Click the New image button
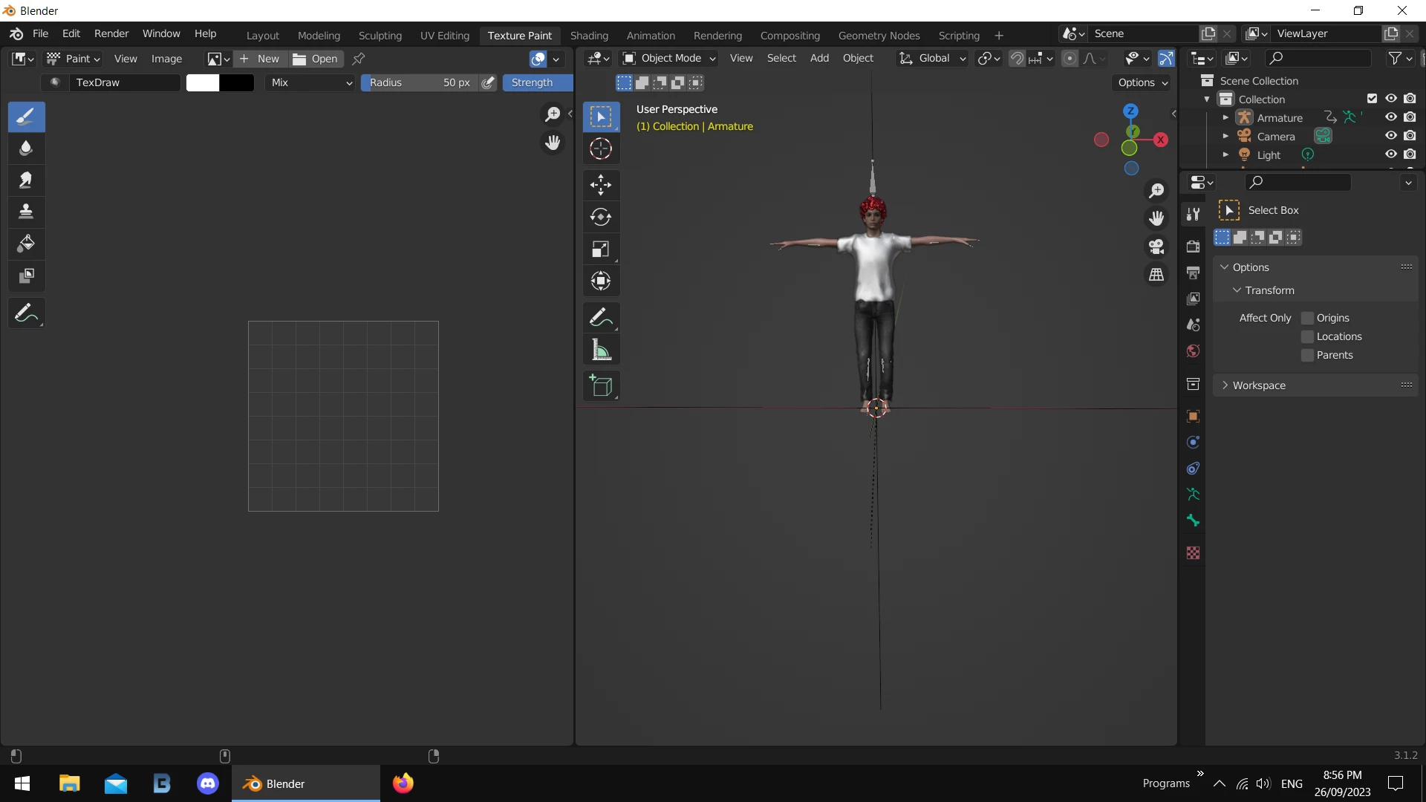The width and height of the screenshot is (1426, 802). pyautogui.click(x=260, y=59)
